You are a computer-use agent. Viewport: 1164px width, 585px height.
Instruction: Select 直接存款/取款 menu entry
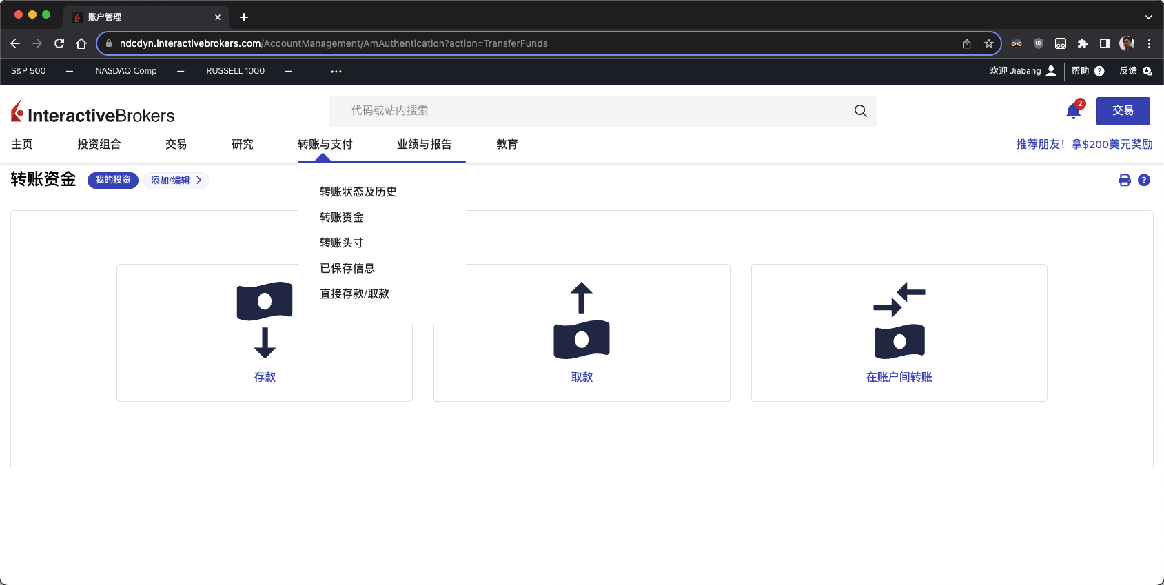[x=354, y=294]
